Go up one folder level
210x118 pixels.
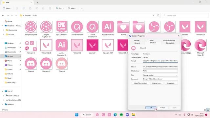point(16,15)
